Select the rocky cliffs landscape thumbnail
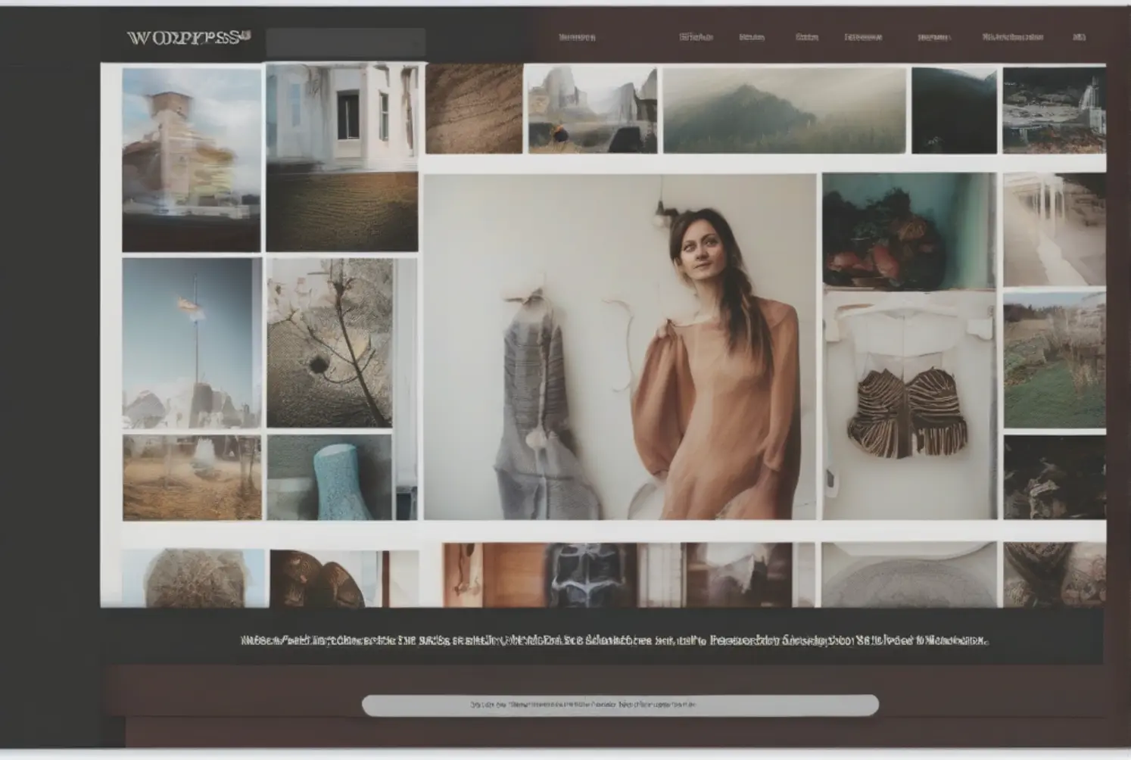Image resolution: width=1131 pixels, height=760 pixels. pos(592,110)
